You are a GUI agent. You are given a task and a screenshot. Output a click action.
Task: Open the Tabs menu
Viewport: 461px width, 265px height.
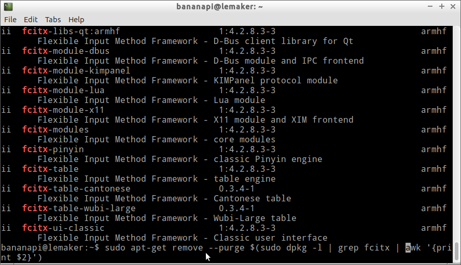pyautogui.click(x=53, y=20)
